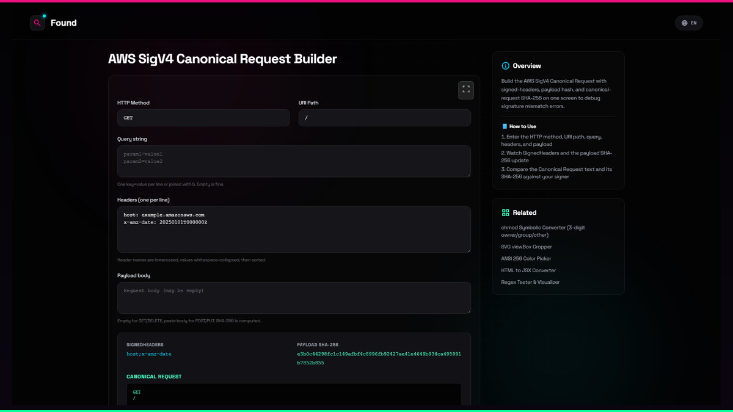
Task: Click the Found magnifier logo icon
Action: tap(37, 23)
